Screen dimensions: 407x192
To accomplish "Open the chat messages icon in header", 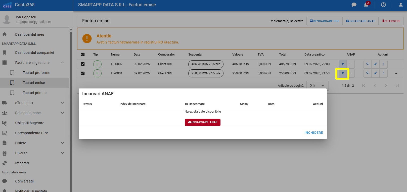I will [354, 5].
